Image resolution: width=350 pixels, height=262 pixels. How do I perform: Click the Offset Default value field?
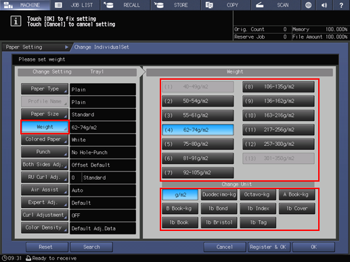[103, 165]
